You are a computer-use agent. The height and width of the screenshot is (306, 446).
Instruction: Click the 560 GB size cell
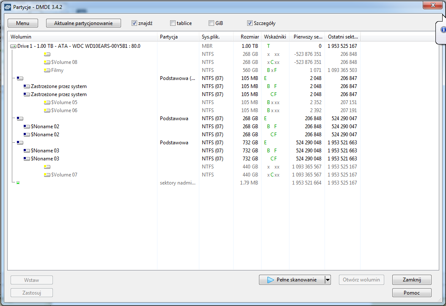click(251, 70)
